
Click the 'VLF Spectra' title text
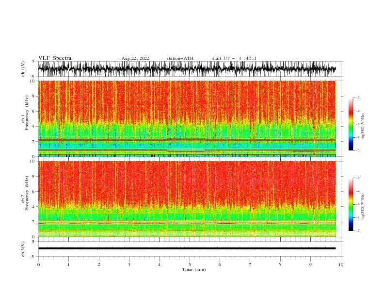[55, 58]
